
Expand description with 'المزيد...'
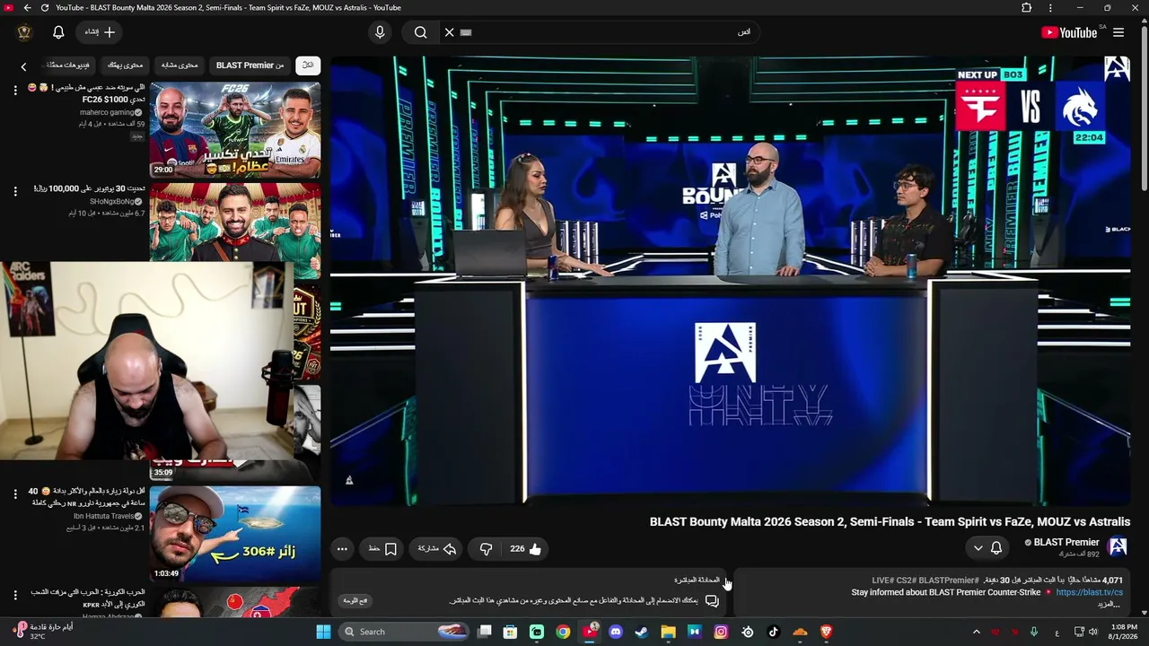1110,605
